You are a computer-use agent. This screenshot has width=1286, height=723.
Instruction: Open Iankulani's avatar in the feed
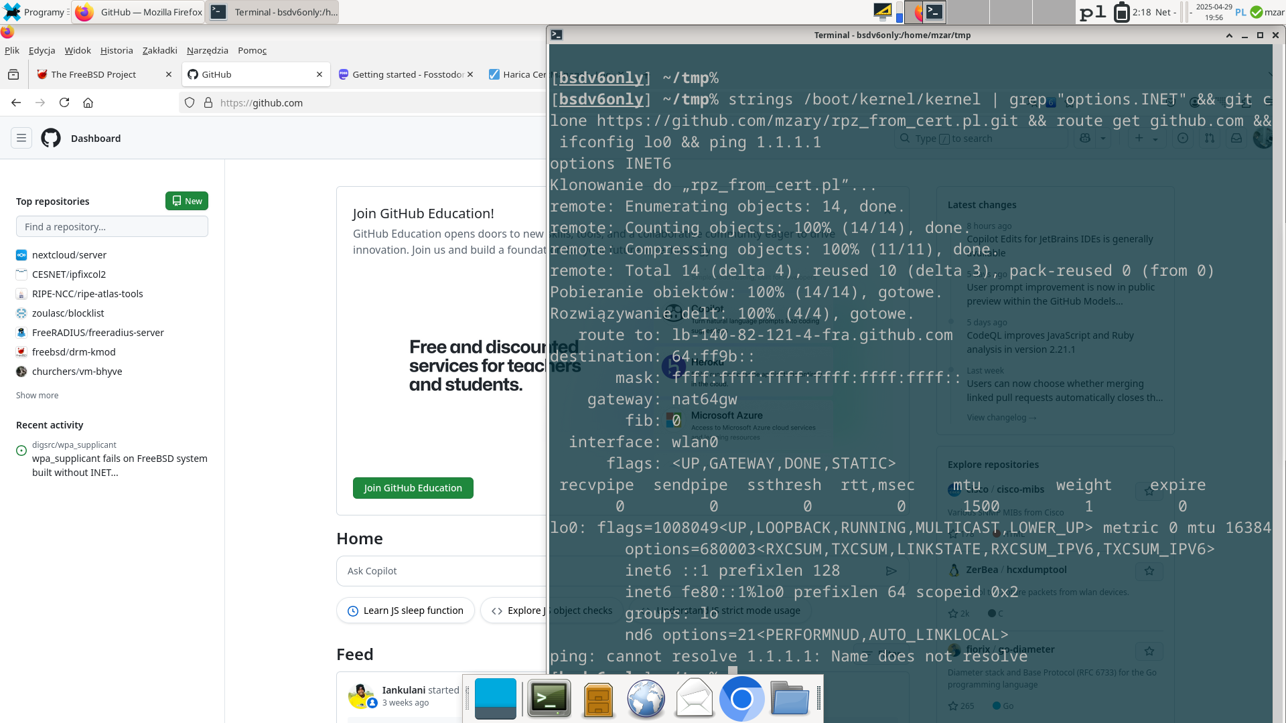362,696
